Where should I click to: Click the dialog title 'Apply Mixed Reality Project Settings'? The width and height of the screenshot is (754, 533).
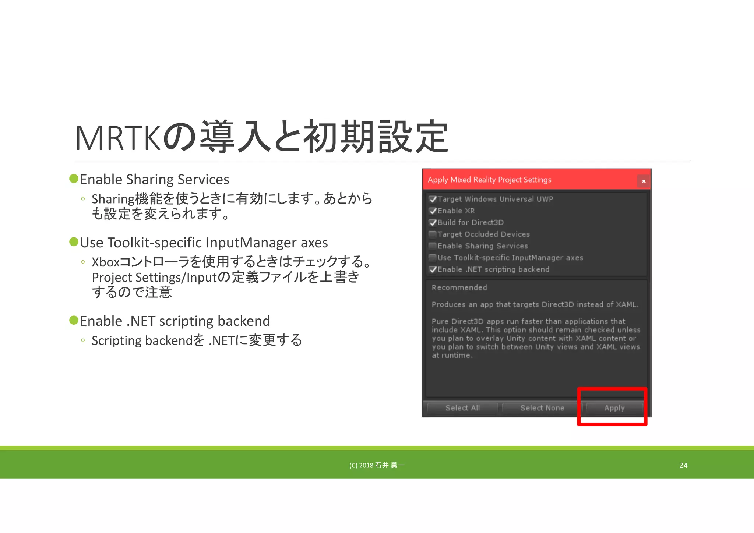pyautogui.click(x=489, y=180)
